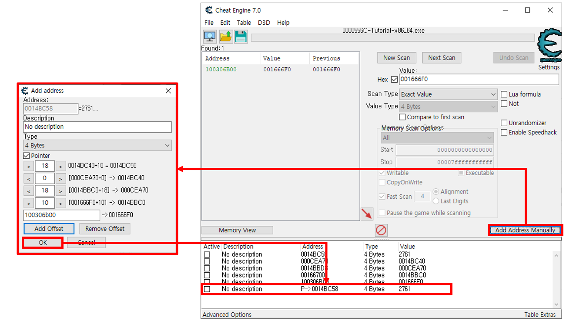
Task: Confirm the Add address dialog with OK
Action: pyautogui.click(x=43, y=242)
